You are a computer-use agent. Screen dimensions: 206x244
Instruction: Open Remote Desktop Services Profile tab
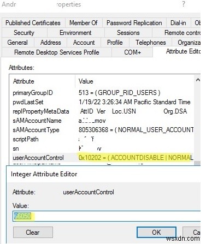(x=57, y=52)
